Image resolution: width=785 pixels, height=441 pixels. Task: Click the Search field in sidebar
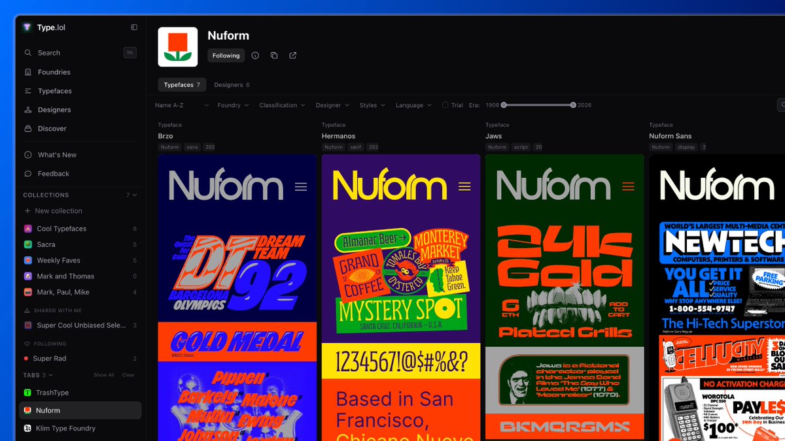point(80,53)
